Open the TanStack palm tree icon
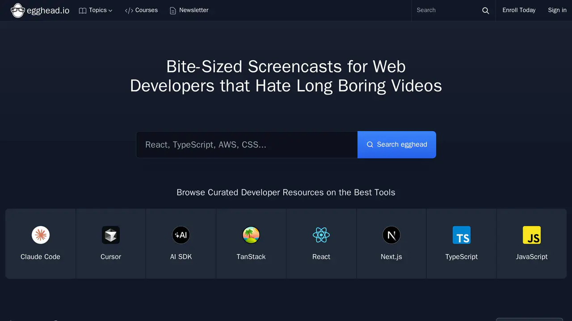 pyautogui.click(x=251, y=235)
